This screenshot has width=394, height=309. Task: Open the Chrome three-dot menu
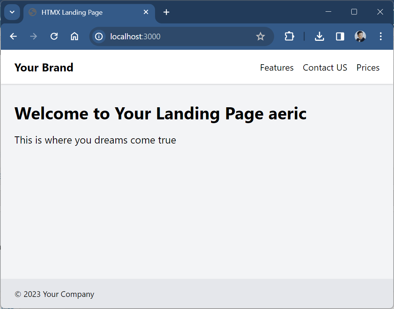coord(381,36)
